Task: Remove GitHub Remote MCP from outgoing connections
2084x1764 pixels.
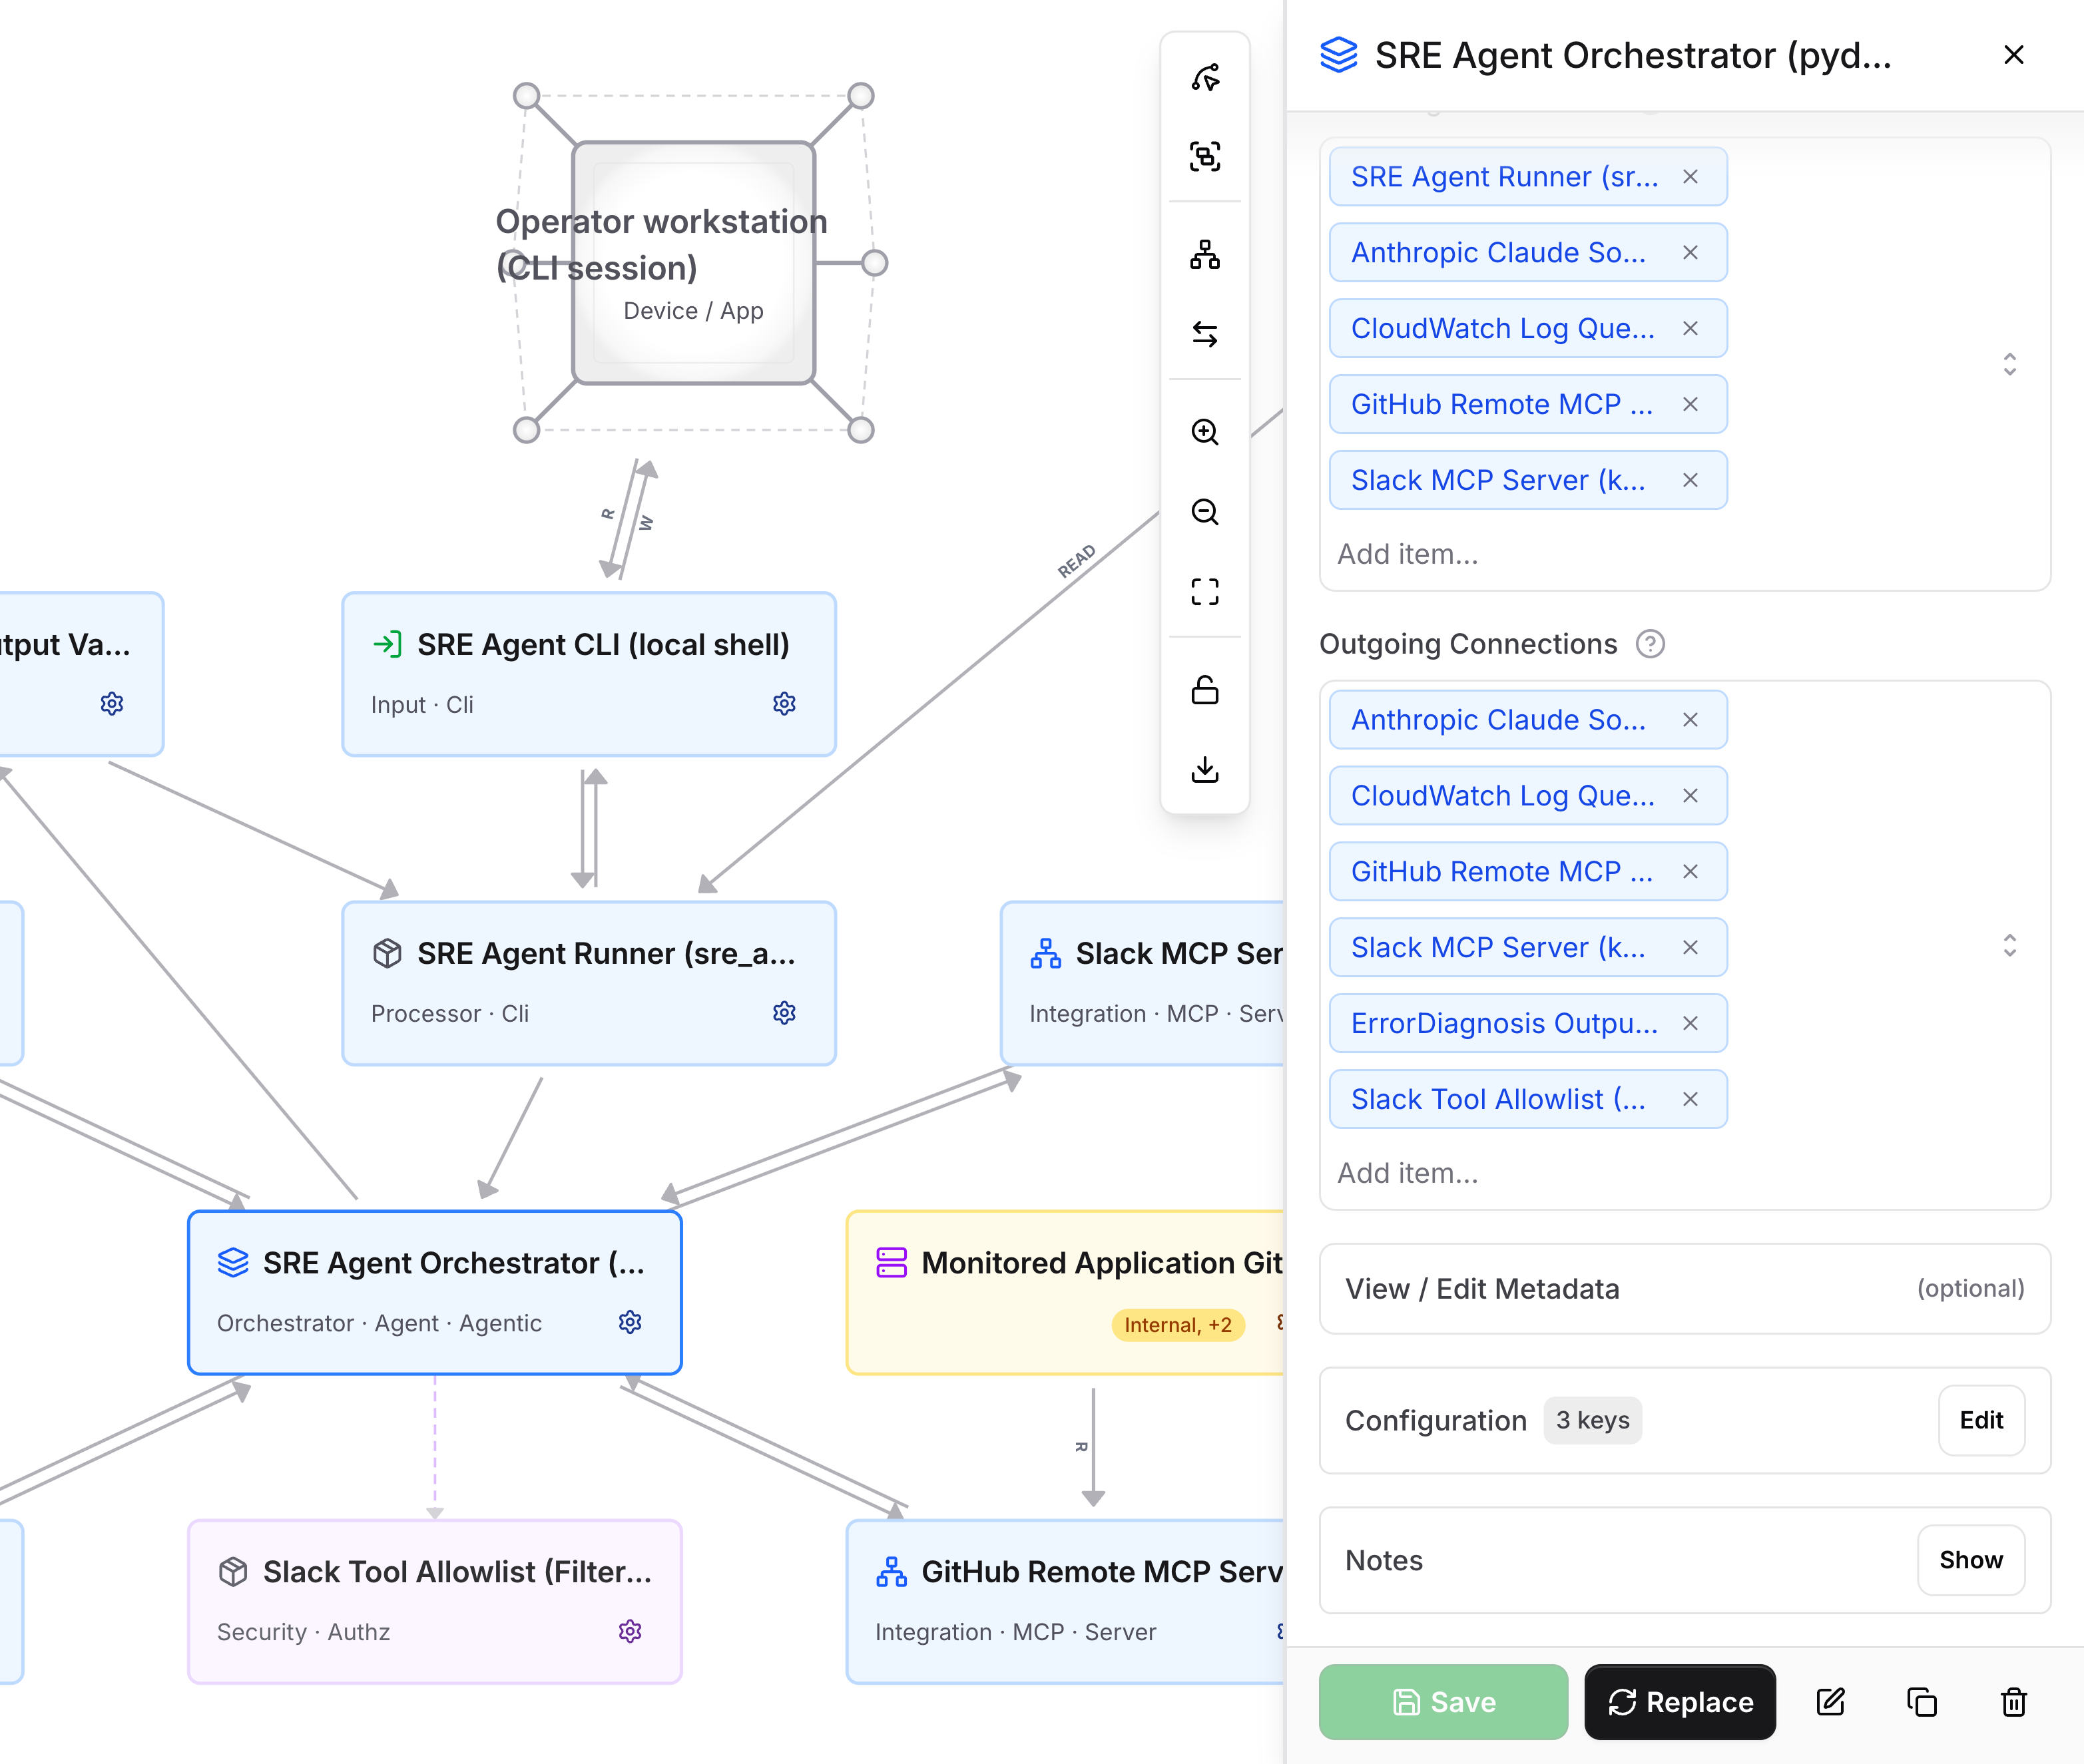Action: pos(1690,872)
